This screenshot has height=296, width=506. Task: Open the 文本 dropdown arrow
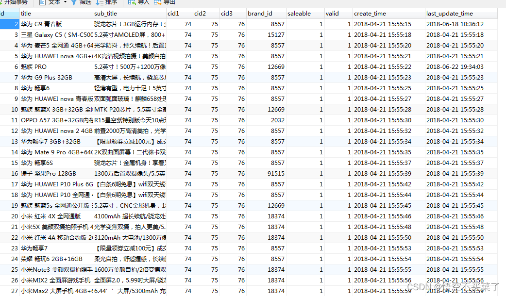[x=65, y=2]
